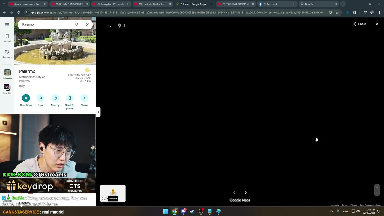Image resolution: width=384 pixels, height=216 pixels.
Task: Click Share at top right of viewer
Action: [360, 24]
